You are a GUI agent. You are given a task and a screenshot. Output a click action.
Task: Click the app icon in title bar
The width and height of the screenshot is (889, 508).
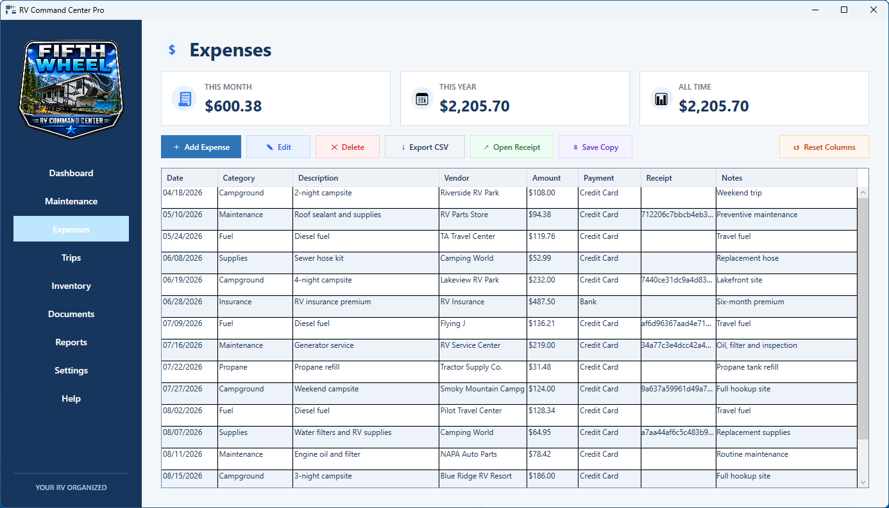point(10,10)
